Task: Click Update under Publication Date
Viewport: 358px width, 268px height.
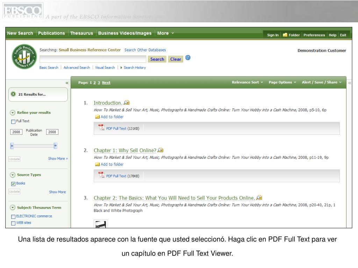Action: [x=14, y=159]
